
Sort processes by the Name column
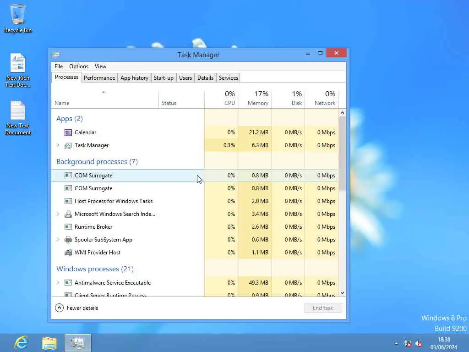[x=105, y=99]
